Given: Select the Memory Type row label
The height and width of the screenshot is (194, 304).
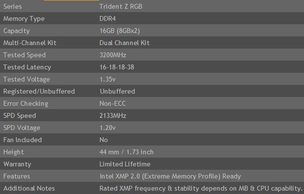Looking at the screenshot, I should (24, 19).
